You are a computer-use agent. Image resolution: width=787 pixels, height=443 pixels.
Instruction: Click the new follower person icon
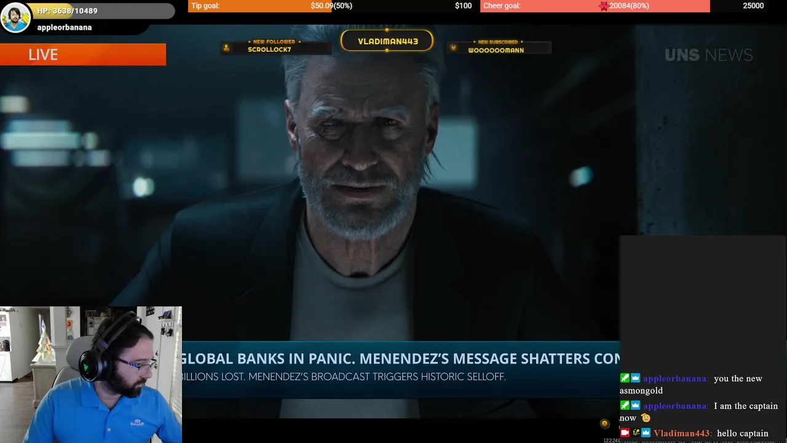click(x=226, y=48)
